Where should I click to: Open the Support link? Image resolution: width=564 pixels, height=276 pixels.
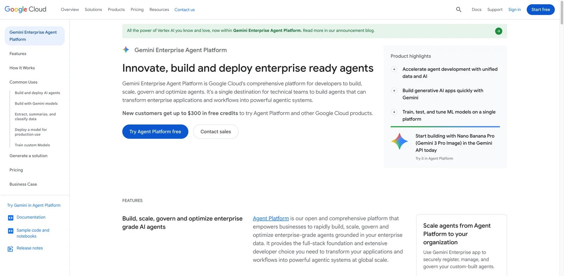(x=495, y=10)
